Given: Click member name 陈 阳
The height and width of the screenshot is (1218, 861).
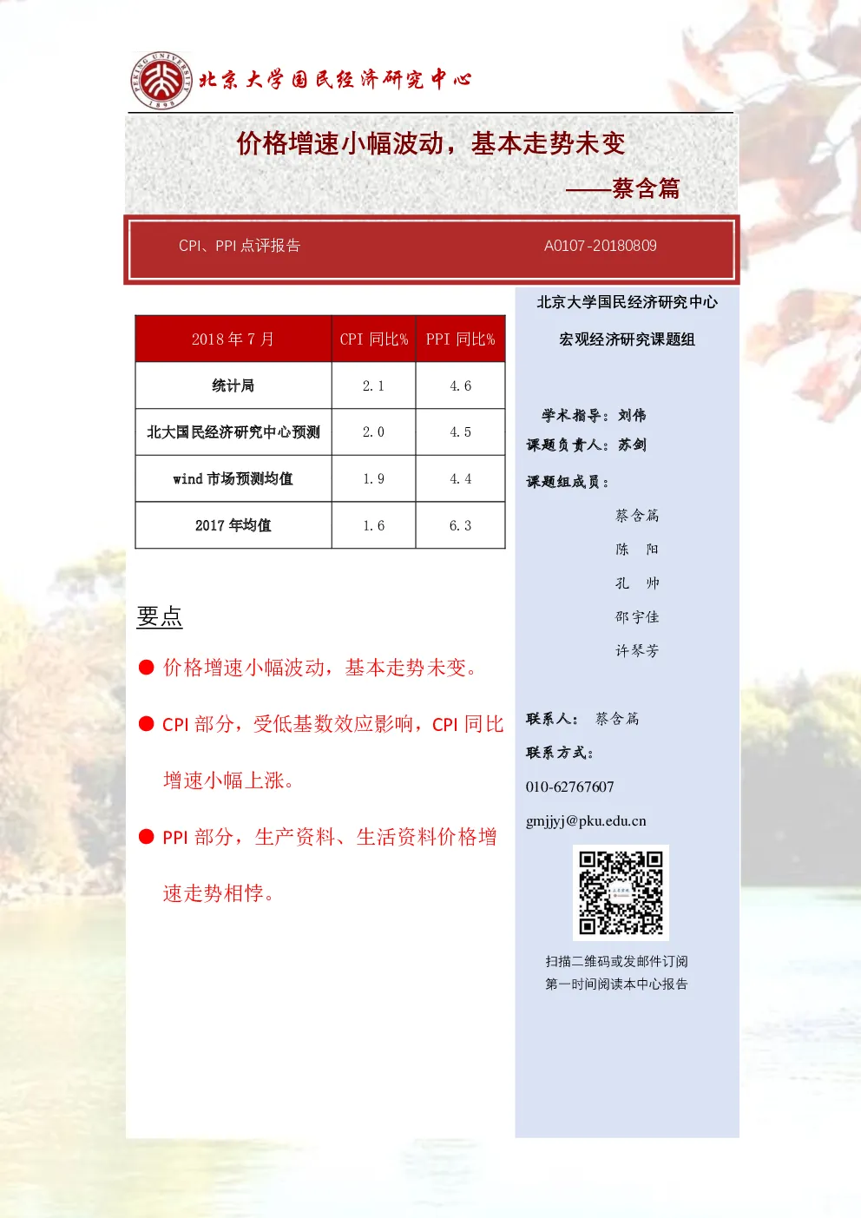Looking at the screenshot, I should [x=637, y=550].
